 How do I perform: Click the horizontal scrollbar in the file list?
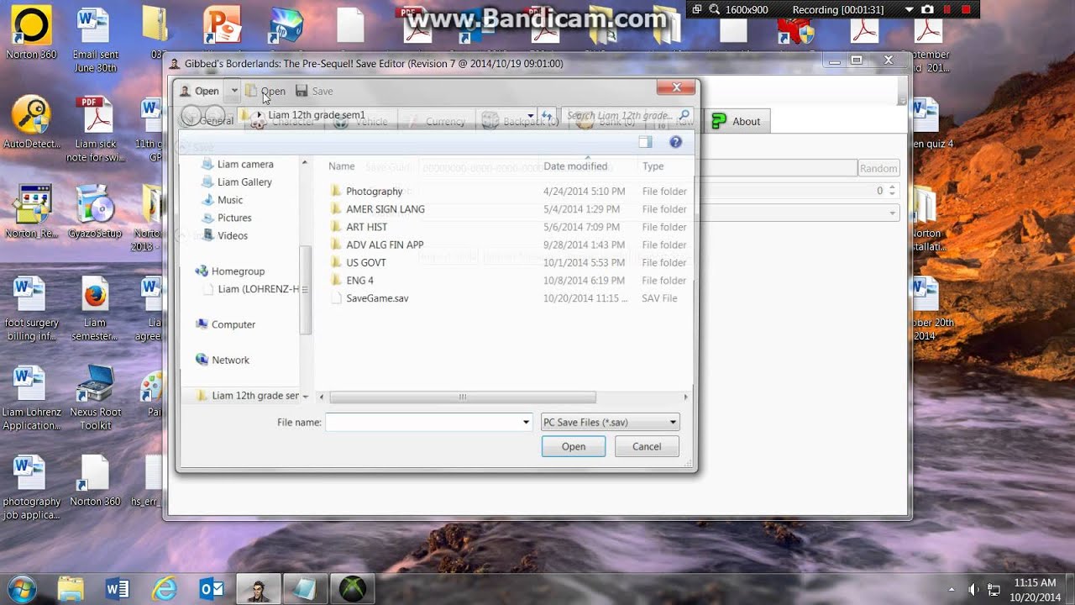(463, 397)
